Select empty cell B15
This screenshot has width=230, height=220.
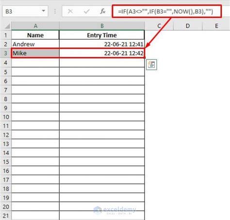point(102,162)
